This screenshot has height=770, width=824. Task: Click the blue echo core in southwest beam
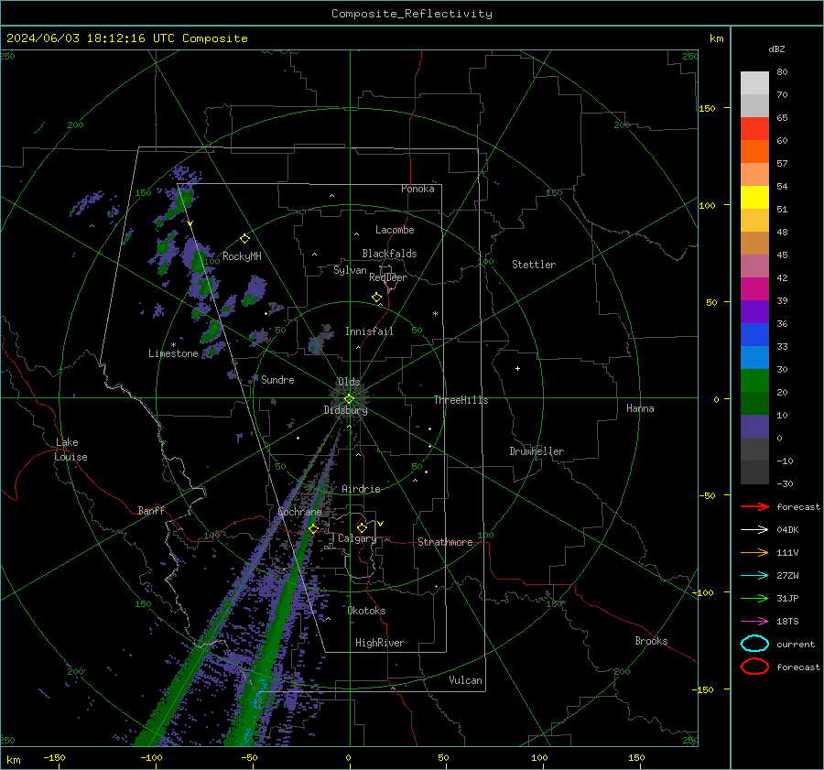pos(258,700)
